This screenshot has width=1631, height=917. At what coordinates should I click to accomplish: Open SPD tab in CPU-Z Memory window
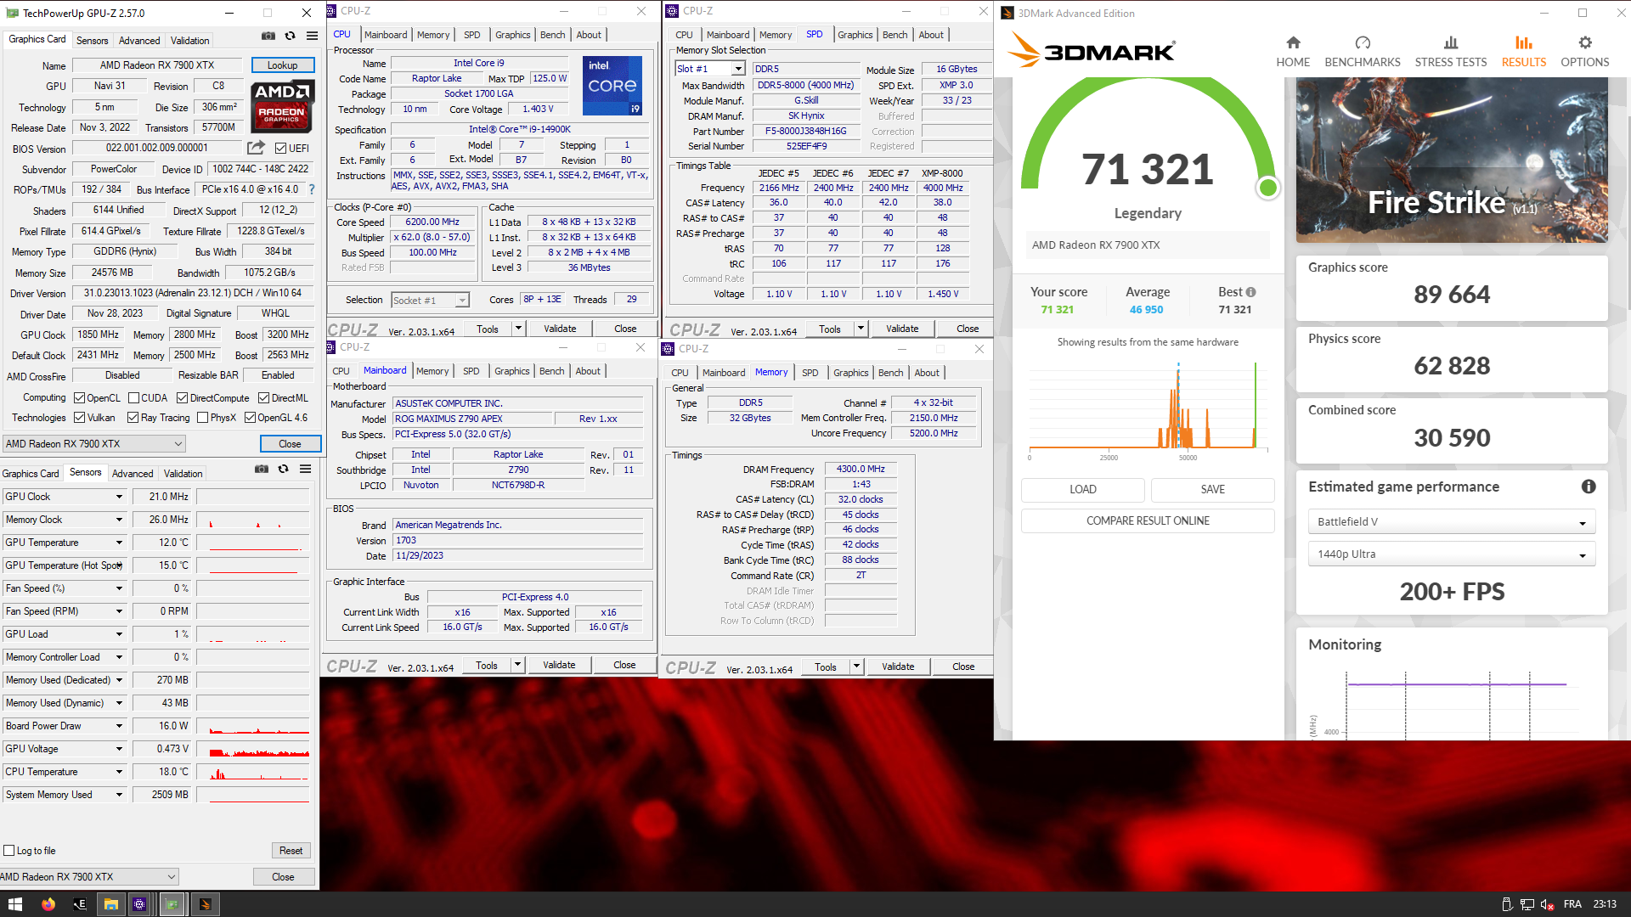[x=810, y=373]
